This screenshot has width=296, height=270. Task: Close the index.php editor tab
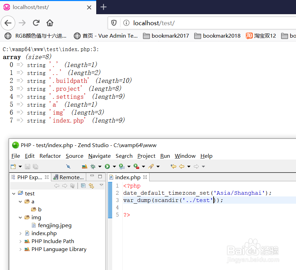point(145,177)
